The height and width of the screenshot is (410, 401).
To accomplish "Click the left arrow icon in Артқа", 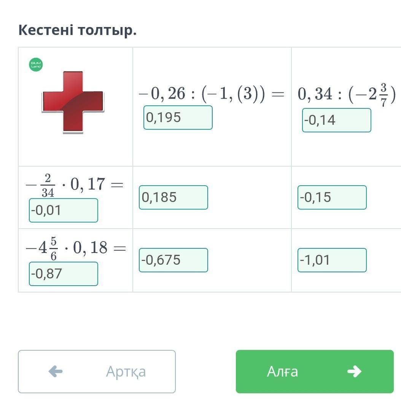I will (x=56, y=371).
